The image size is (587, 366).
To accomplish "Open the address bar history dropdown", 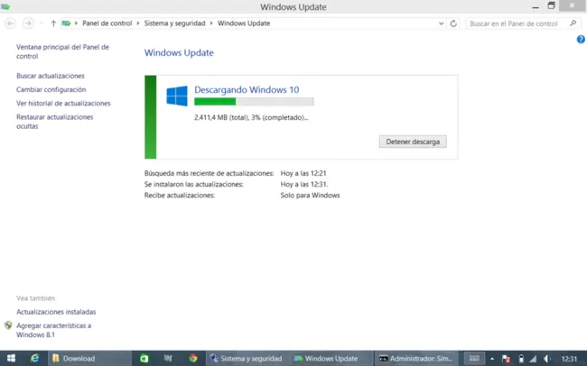I will (x=441, y=23).
